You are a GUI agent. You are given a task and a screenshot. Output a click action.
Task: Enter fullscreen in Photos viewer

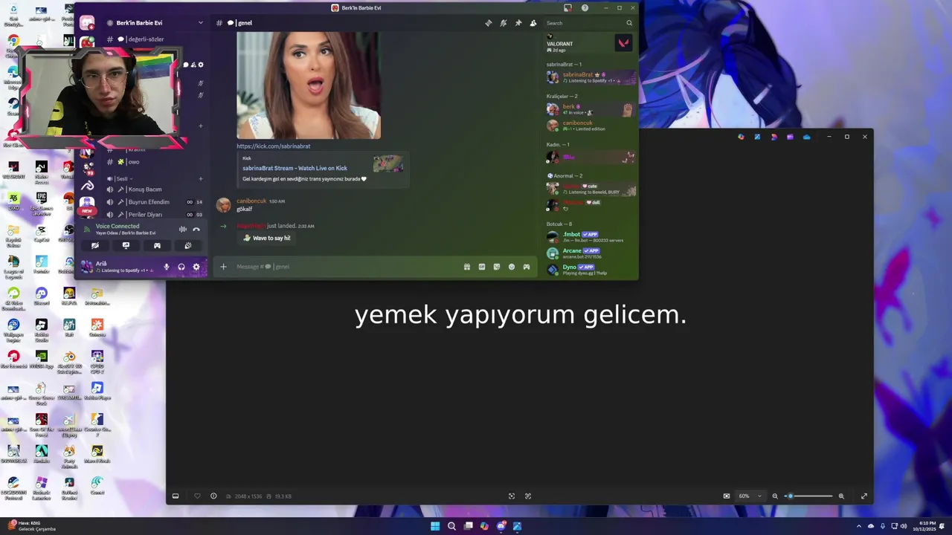(864, 496)
